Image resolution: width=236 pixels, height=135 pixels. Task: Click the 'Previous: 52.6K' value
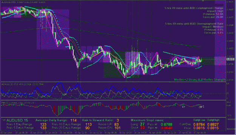tap(213, 14)
